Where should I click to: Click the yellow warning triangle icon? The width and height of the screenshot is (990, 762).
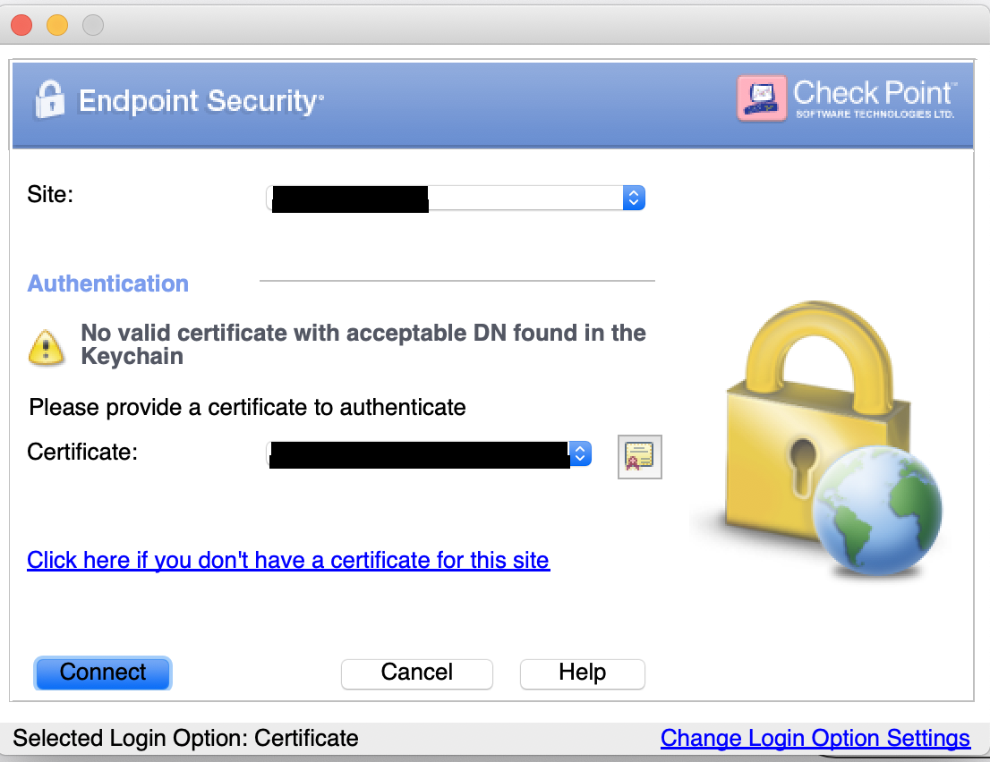[x=47, y=347]
